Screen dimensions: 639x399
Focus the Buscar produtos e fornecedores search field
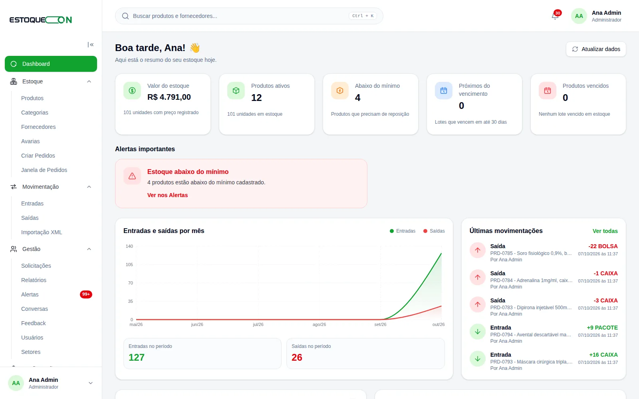(249, 16)
